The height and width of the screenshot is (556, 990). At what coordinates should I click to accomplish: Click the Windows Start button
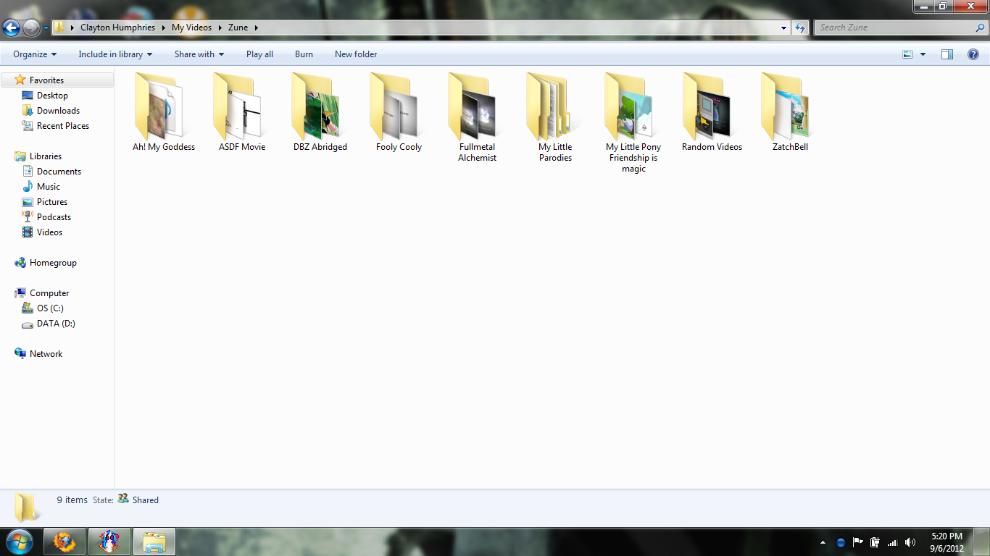click(x=19, y=542)
